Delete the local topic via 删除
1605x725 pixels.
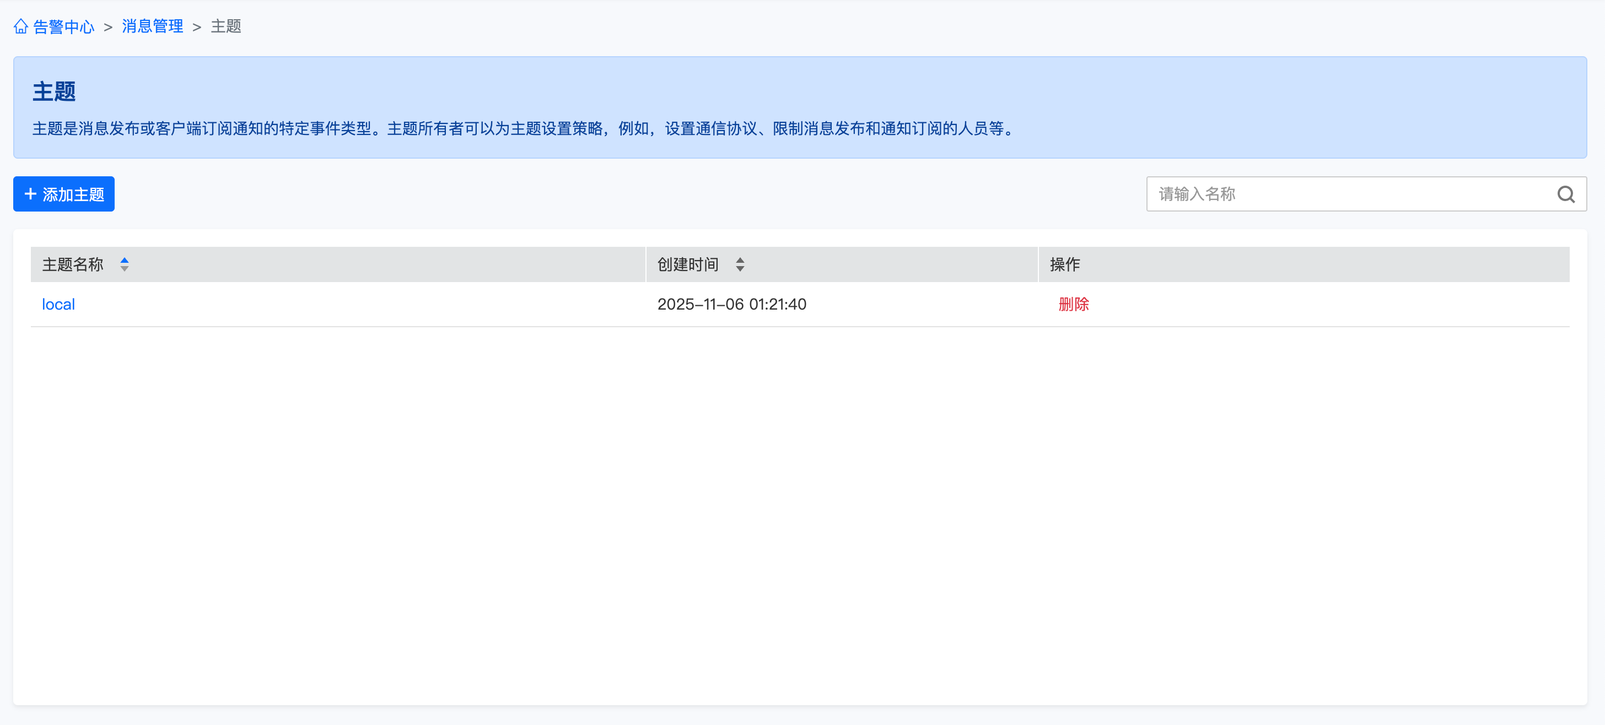tap(1073, 305)
